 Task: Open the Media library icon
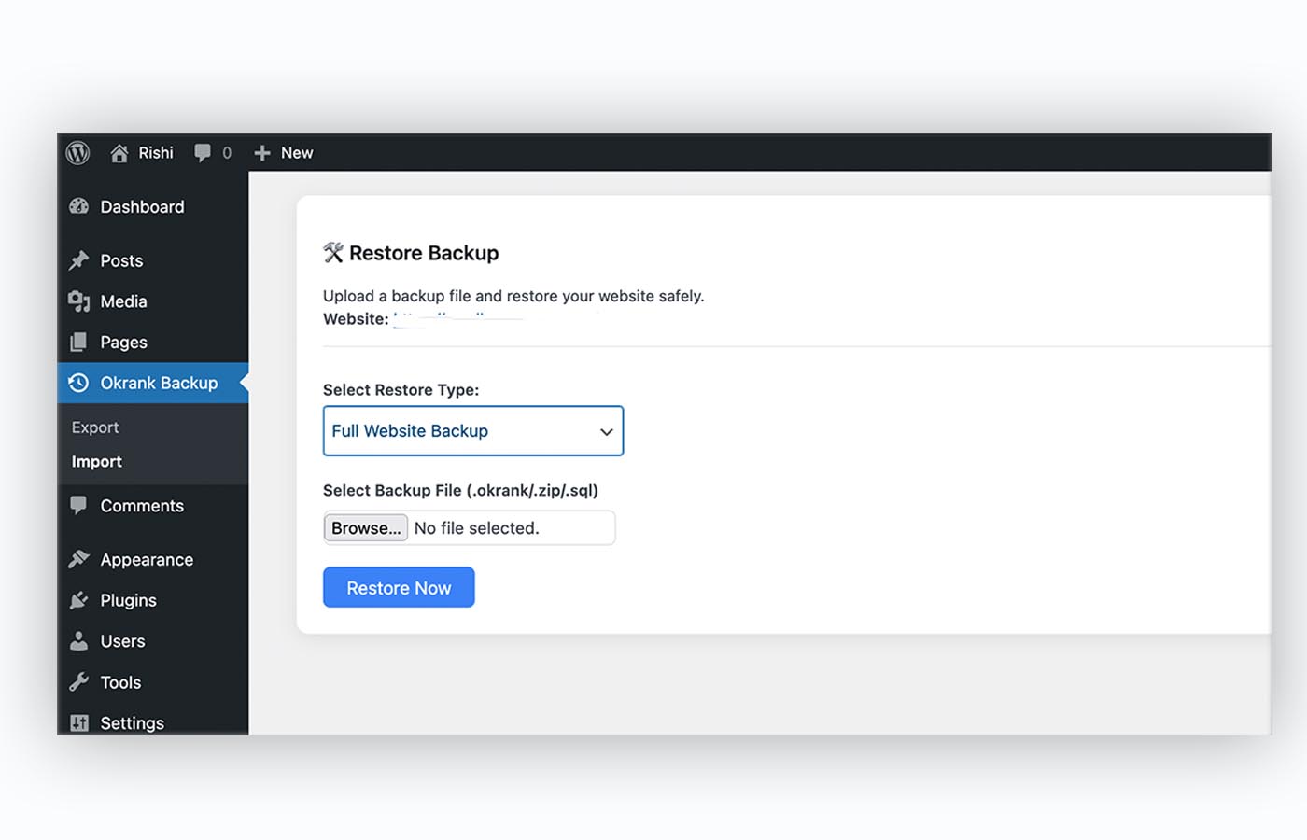click(79, 301)
